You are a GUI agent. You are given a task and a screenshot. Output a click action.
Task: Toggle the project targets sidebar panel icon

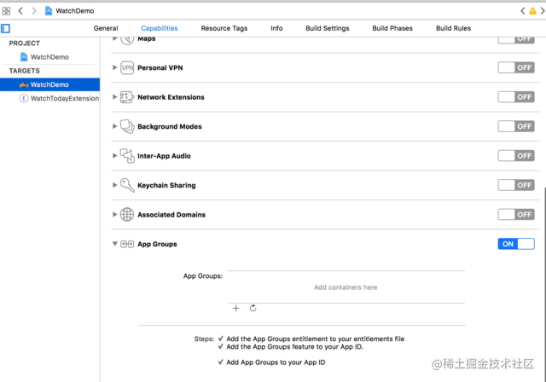tap(6, 28)
